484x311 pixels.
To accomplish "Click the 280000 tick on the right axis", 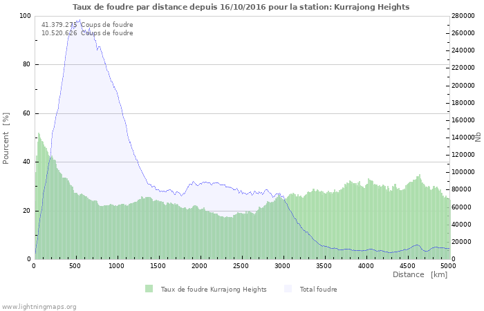I will pos(464,16).
